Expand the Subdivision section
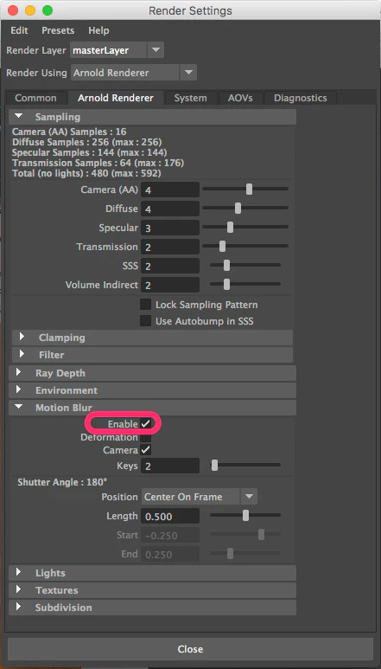381x669 pixels. 152,608
